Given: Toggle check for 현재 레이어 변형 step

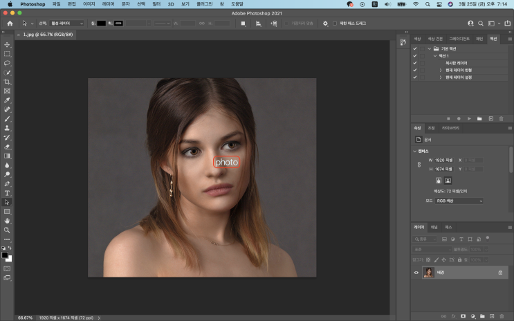Looking at the screenshot, I should point(415,70).
